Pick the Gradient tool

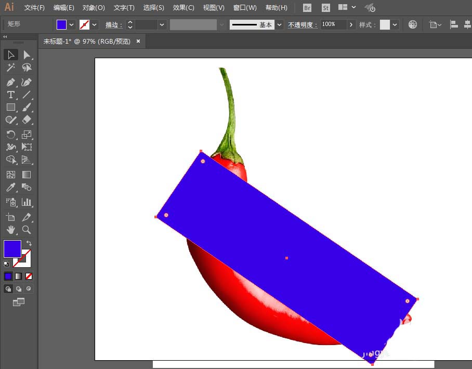pos(27,175)
